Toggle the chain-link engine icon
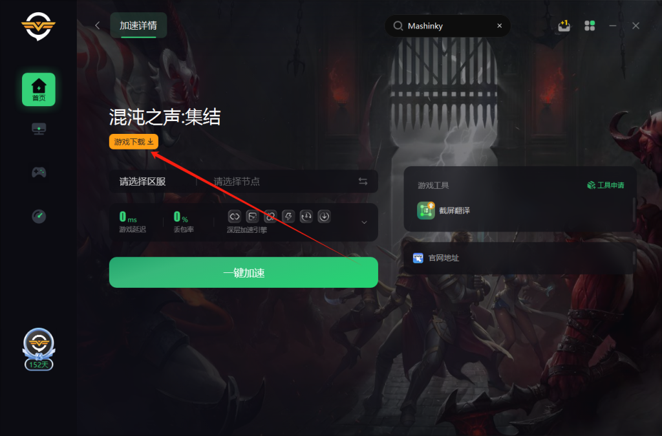 pyautogui.click(x=270, y=217)
